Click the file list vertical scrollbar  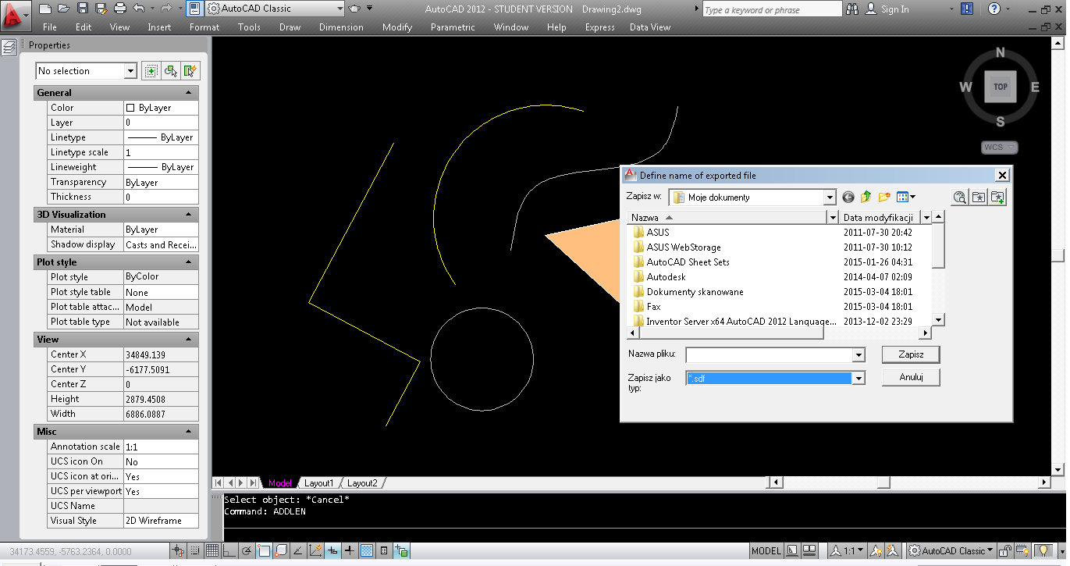point(939,268)
